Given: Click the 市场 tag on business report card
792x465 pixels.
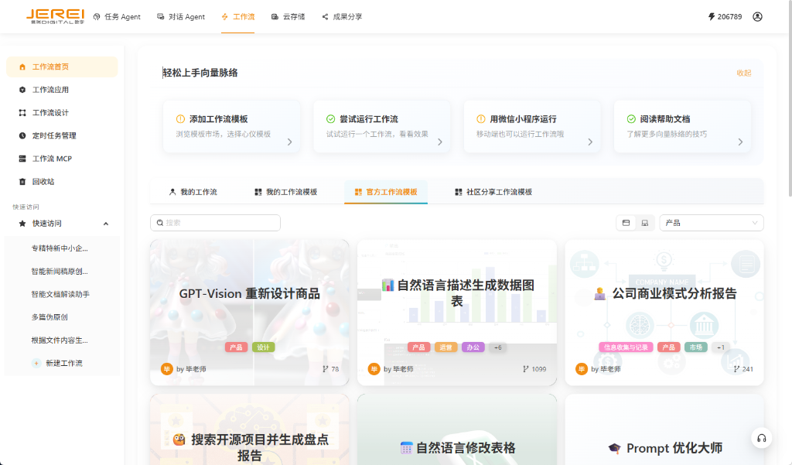Looking at the screenshot, I should point(696,347).
